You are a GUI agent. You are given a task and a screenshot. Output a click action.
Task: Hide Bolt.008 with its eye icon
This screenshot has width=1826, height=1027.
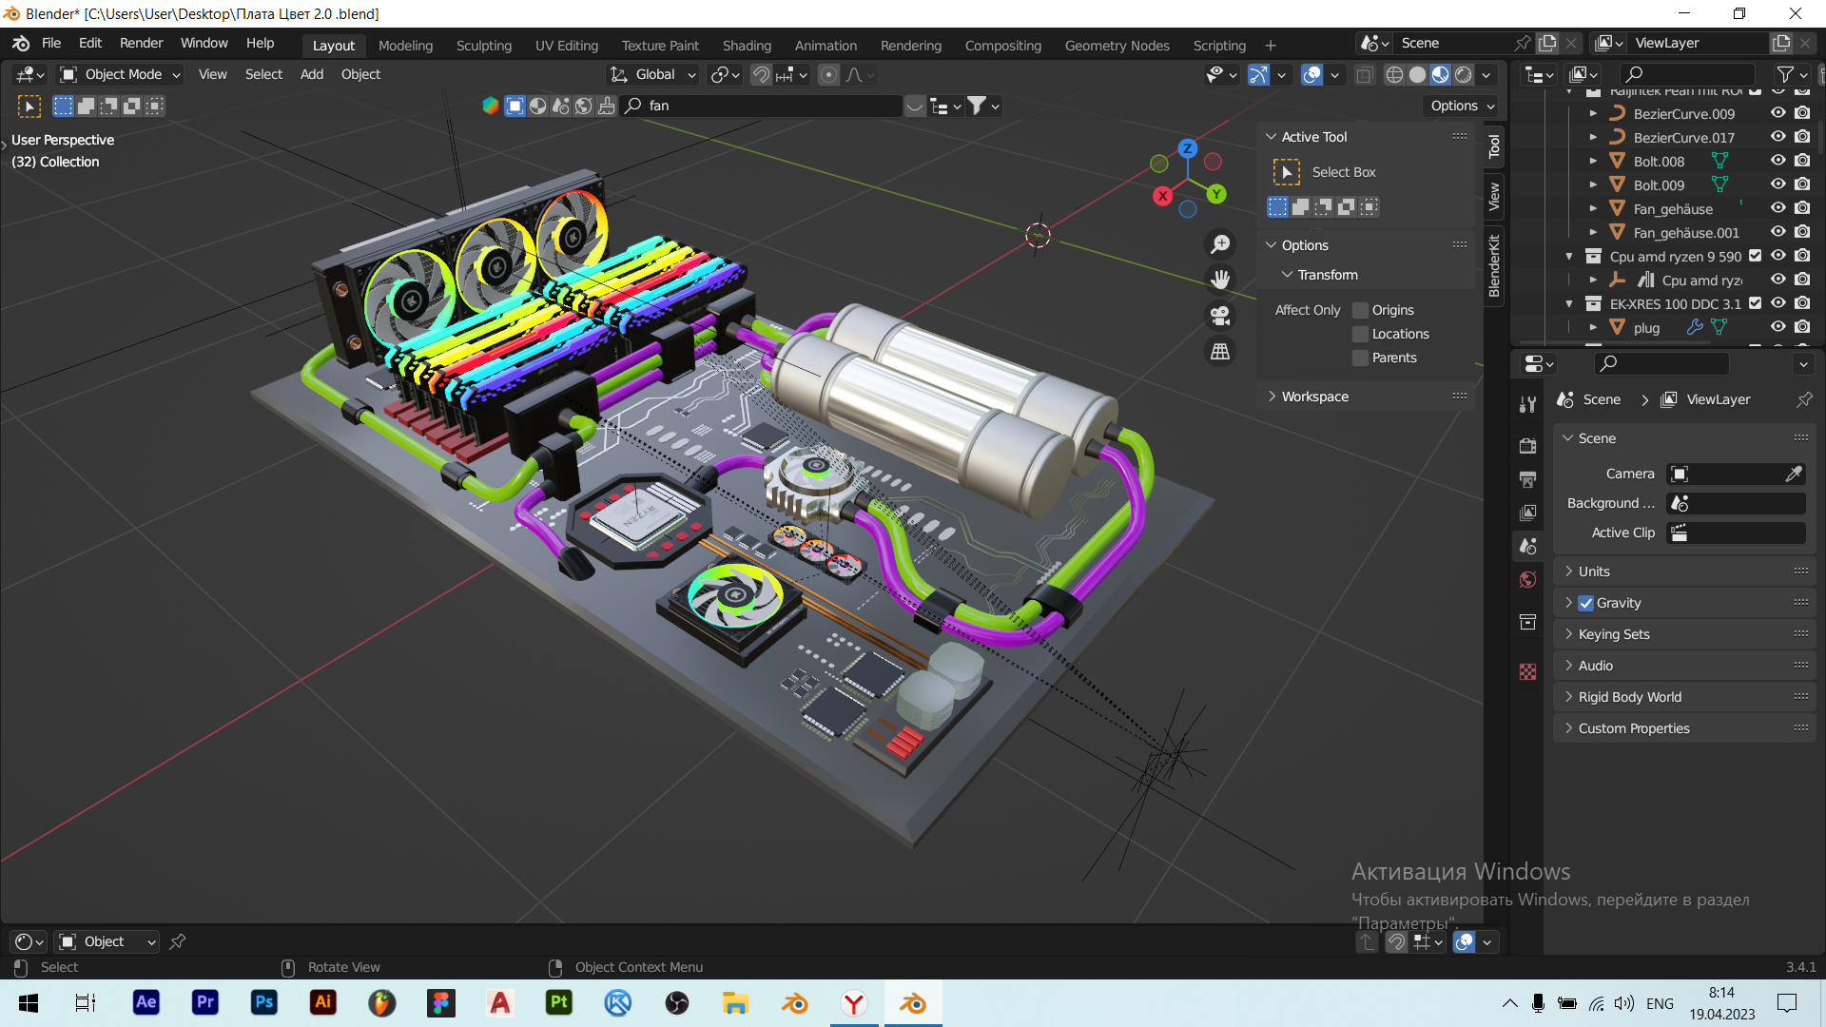(x=1777, y=161)
